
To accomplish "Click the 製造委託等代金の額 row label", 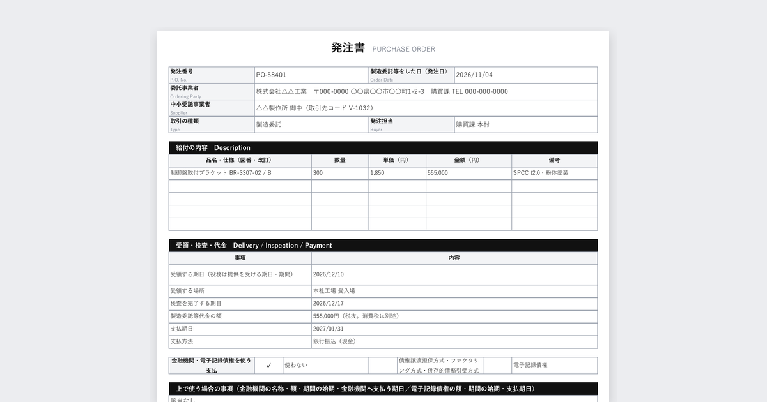I will click(x=240, y=316).
